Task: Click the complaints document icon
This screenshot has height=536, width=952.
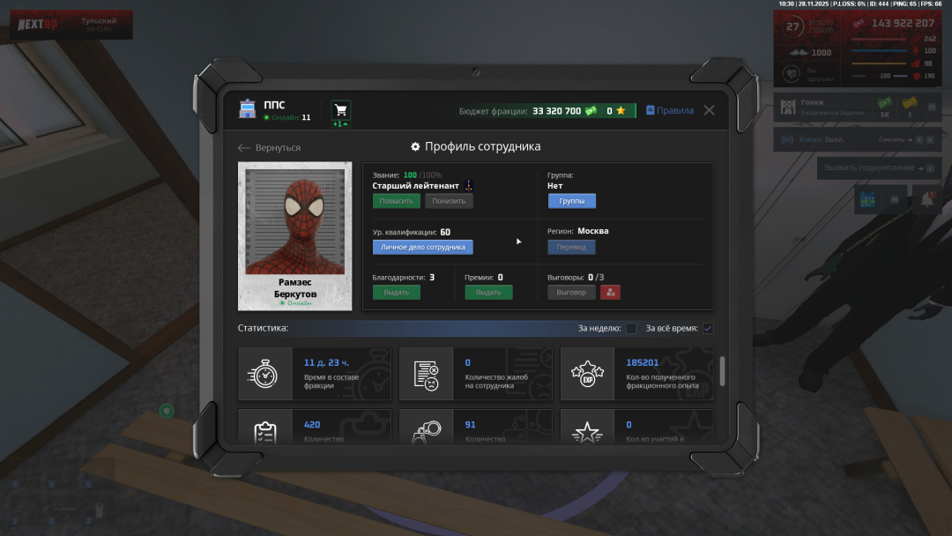Action: (x=426, y=374)
